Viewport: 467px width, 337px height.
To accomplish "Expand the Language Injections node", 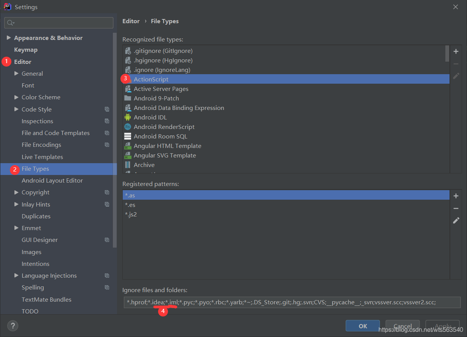I will click(16, 275).
